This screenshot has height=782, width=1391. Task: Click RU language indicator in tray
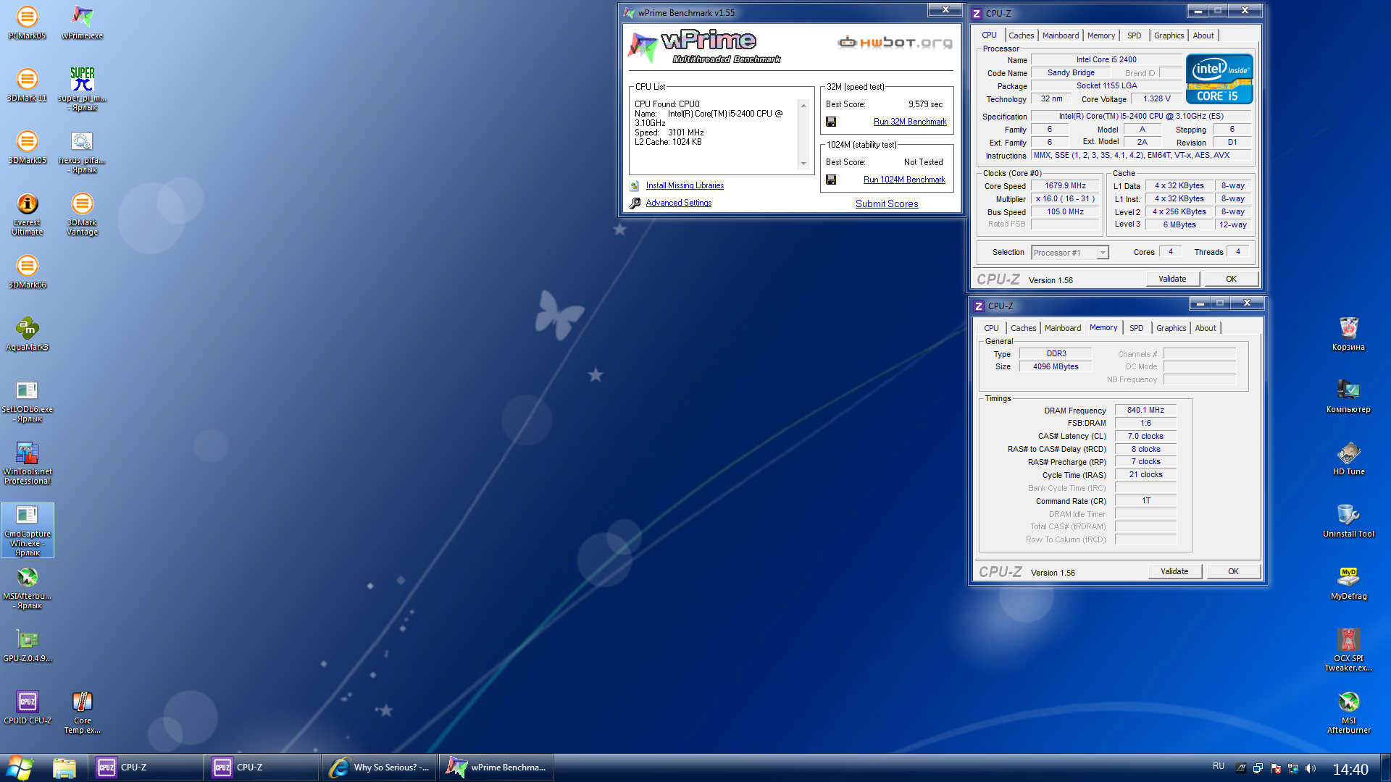[x=1218, y=766]
